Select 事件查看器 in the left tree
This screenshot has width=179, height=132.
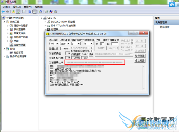[20, 30]
